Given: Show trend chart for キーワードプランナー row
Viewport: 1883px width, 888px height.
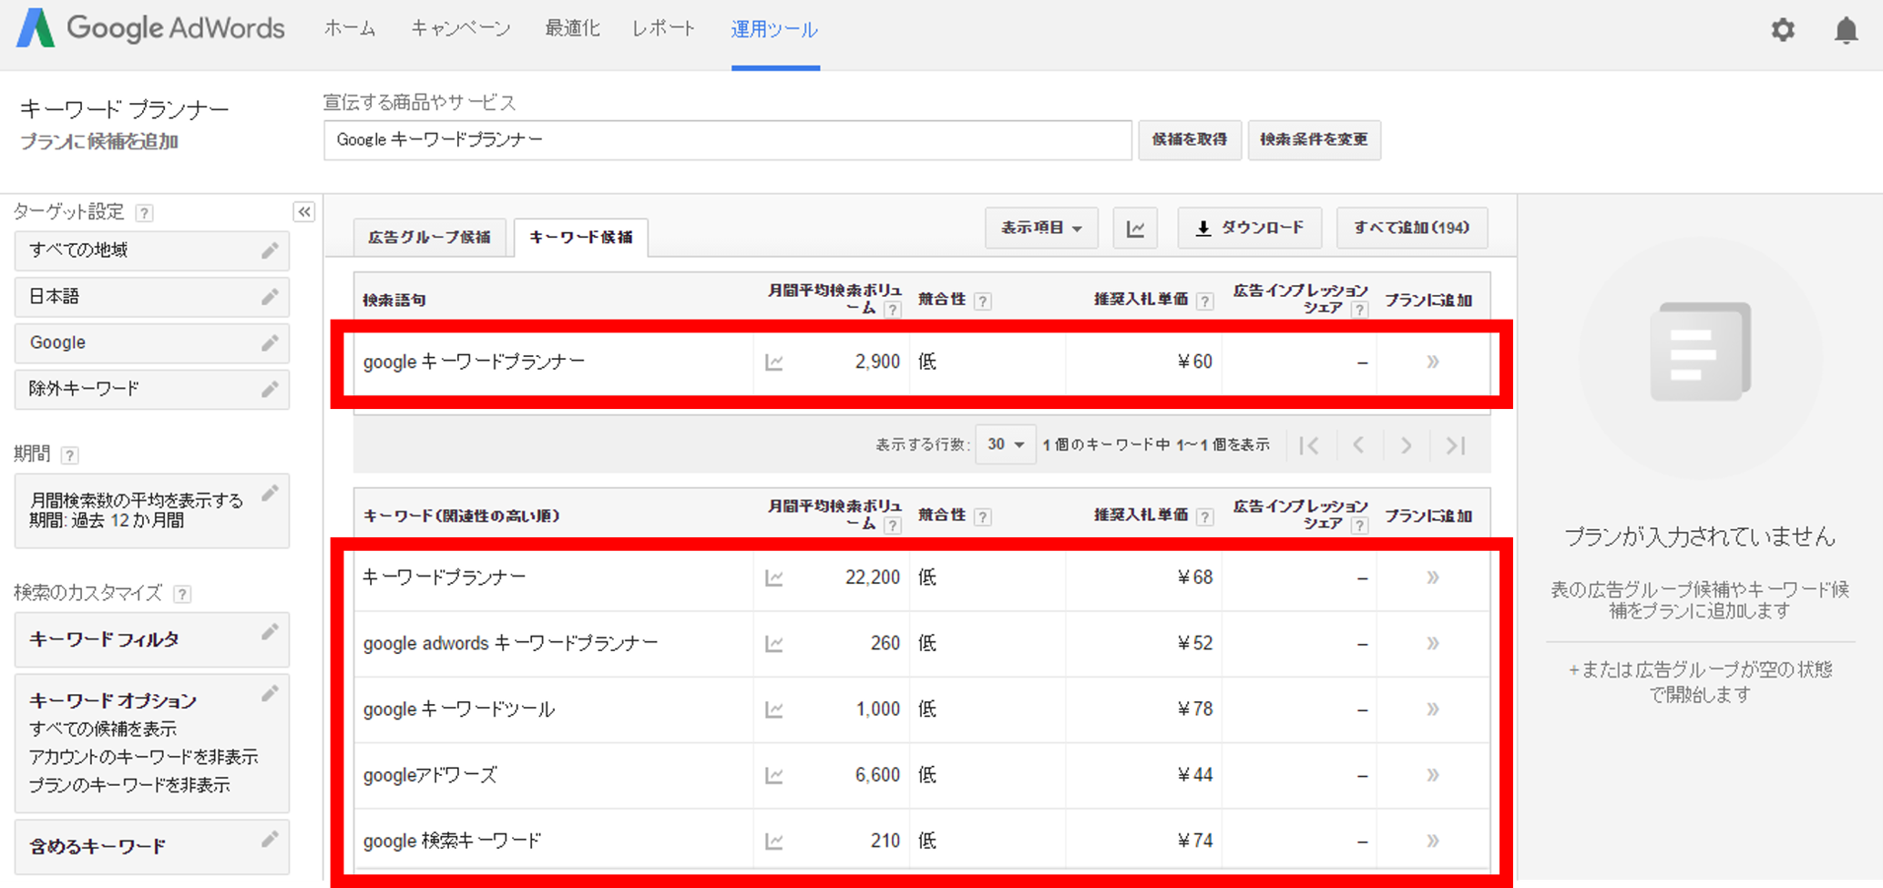Looking at the screenshot, I should 774,577.
